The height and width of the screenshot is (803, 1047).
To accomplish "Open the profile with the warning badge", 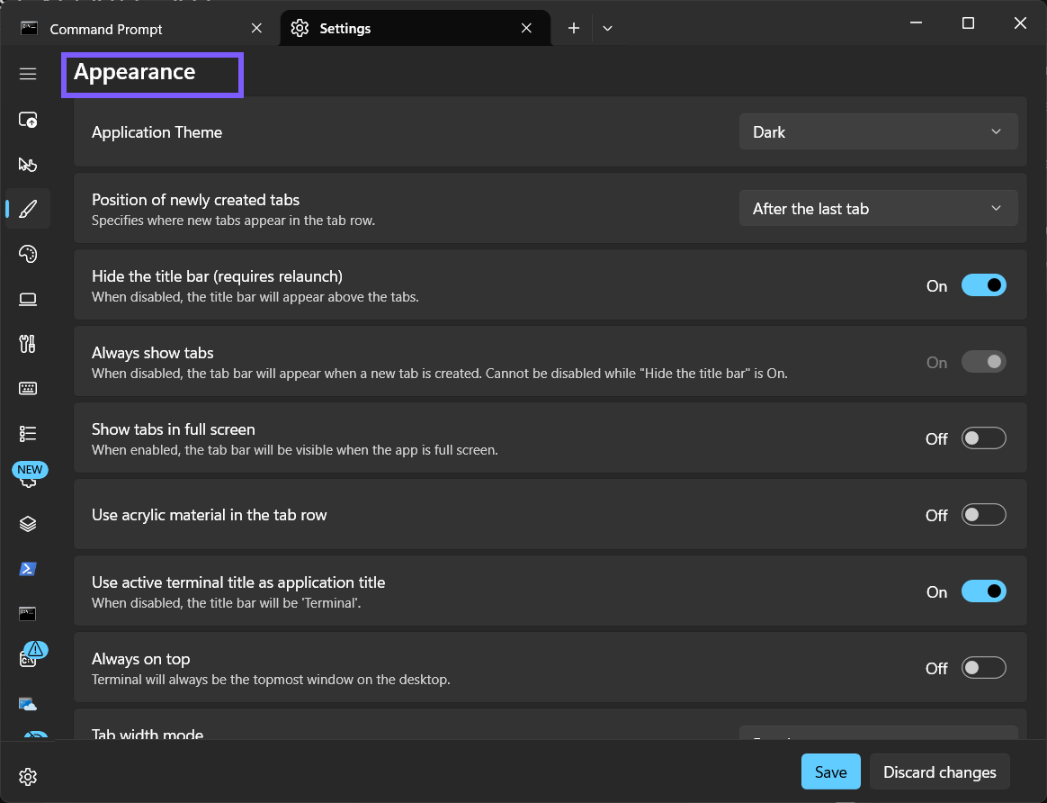I will pos(31,654).
